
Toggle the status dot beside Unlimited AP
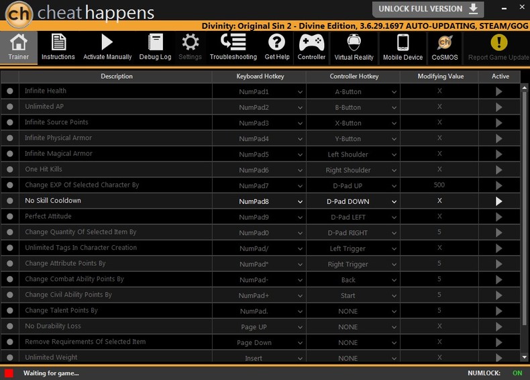[10, 107]
